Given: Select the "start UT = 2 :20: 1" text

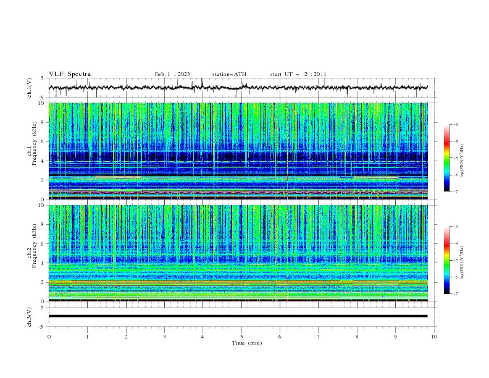Looking at the screenshot, I should click(298, 74).
